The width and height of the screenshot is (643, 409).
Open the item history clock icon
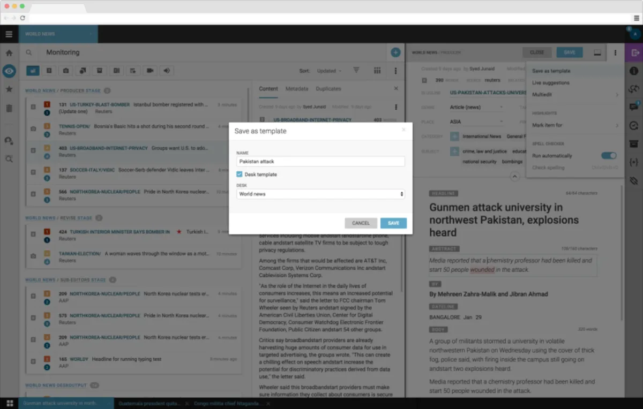(634, 125)
